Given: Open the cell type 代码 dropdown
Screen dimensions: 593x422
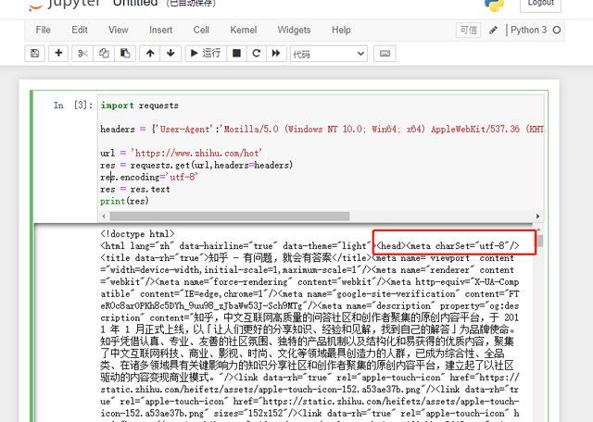Looking at the screenshot, I should [x=329, y=54].
